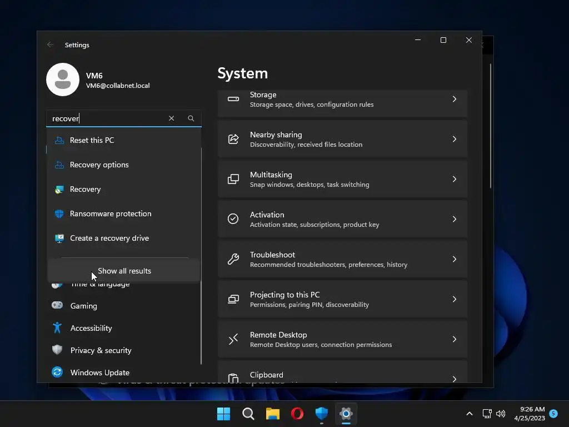Image resolution: width=569 pixels, height=427 pixels.
Task: Show hidden system tray icons
Action: click(x=469, y=414)
